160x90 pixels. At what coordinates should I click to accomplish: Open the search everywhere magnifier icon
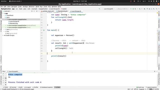[156, 9]
